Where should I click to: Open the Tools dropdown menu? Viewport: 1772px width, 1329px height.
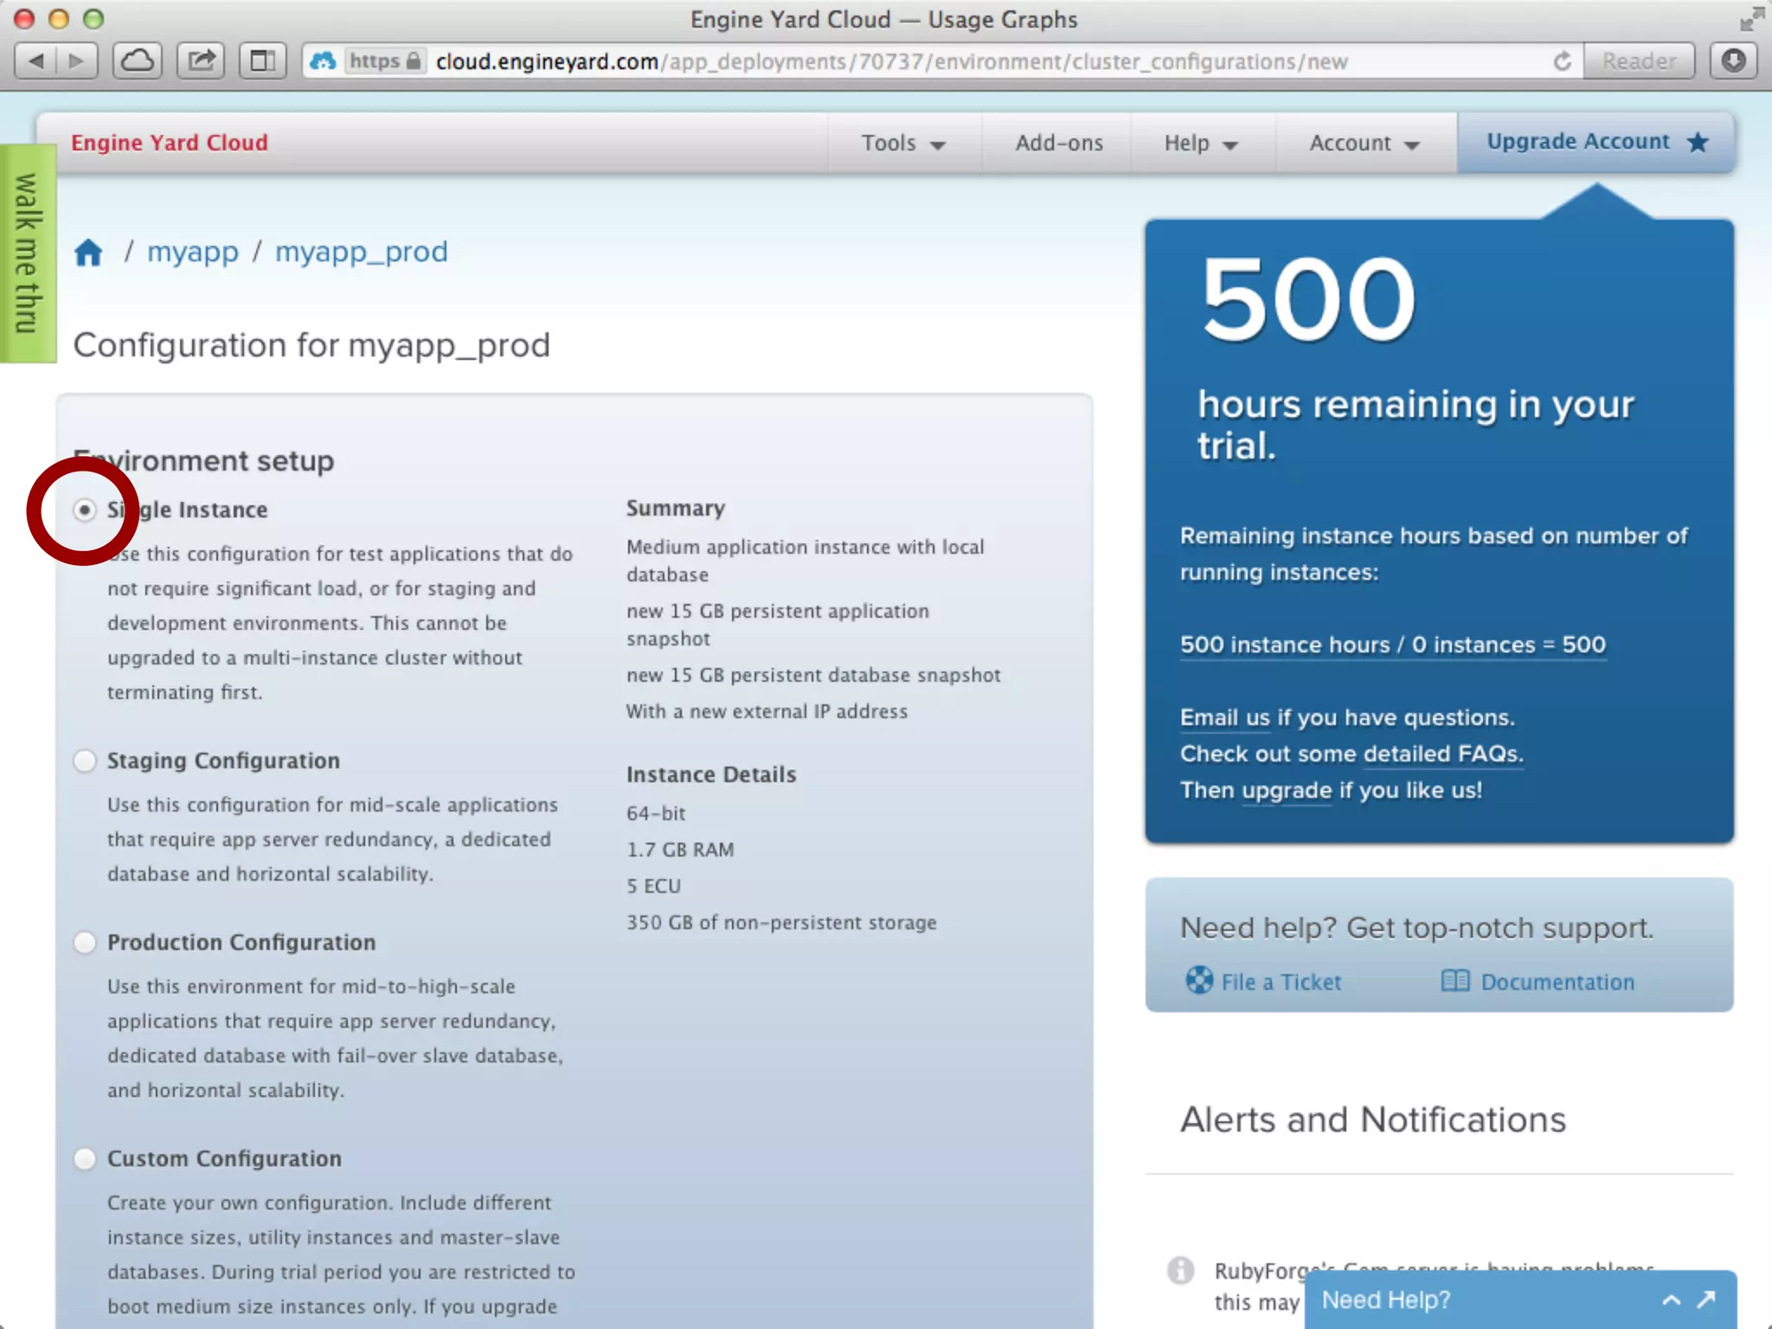(902, 143)
